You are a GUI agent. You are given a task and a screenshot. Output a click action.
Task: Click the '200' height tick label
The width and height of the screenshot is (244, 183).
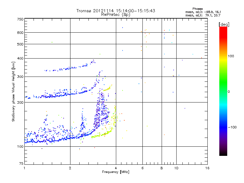tap(20, 102)
